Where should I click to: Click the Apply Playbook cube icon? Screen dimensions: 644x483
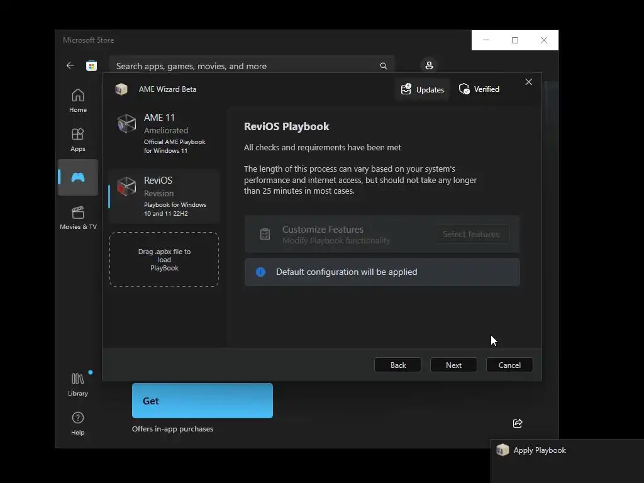(502, 450)
